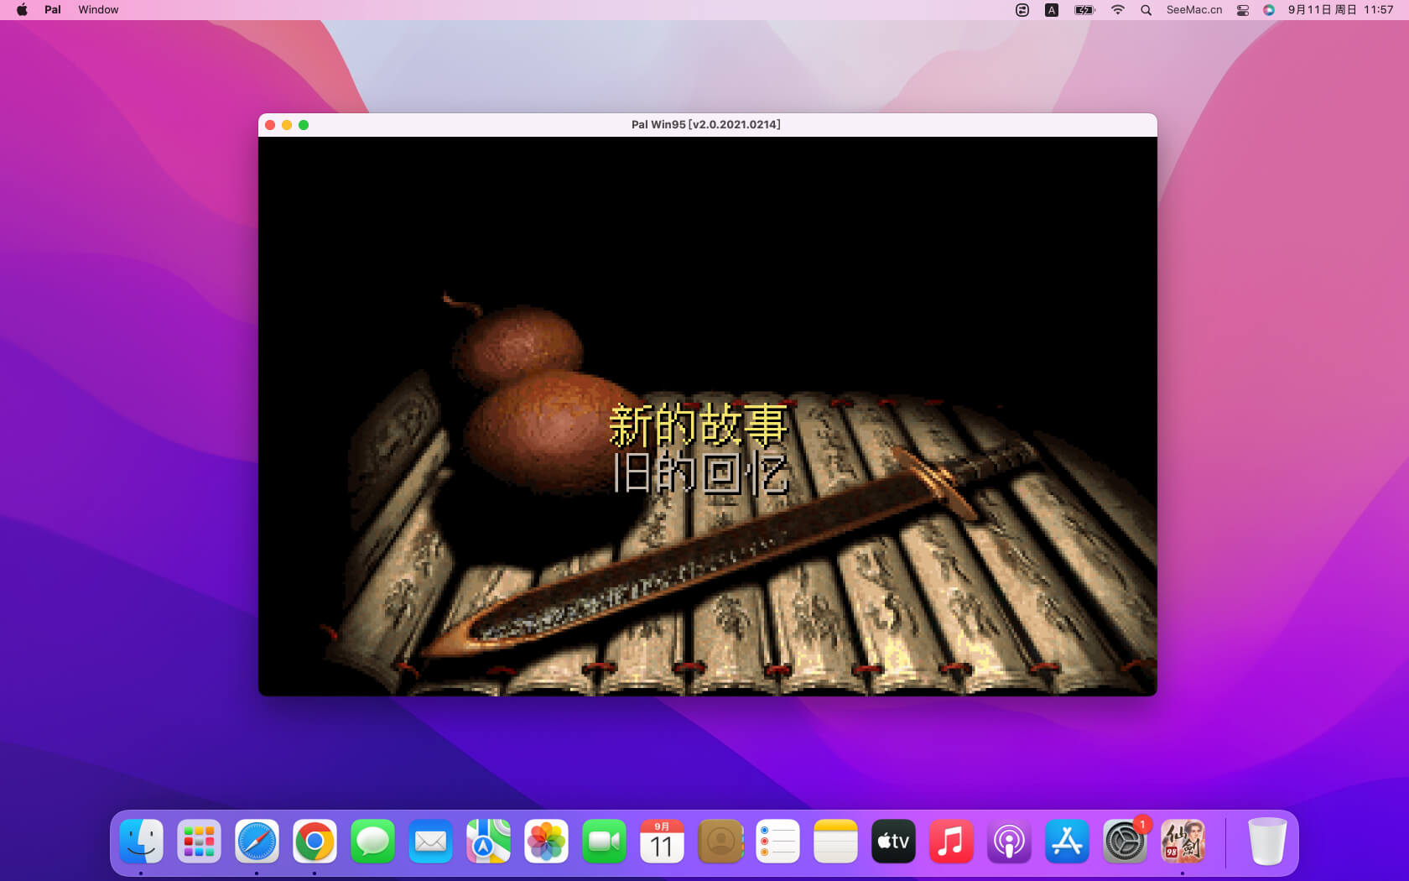
Task: Open Music from the Dock
Action: [x=951, y=842]
